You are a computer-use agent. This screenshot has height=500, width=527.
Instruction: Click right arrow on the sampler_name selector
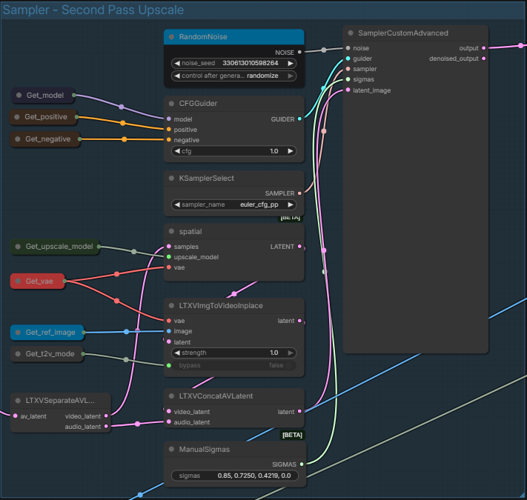291,204
